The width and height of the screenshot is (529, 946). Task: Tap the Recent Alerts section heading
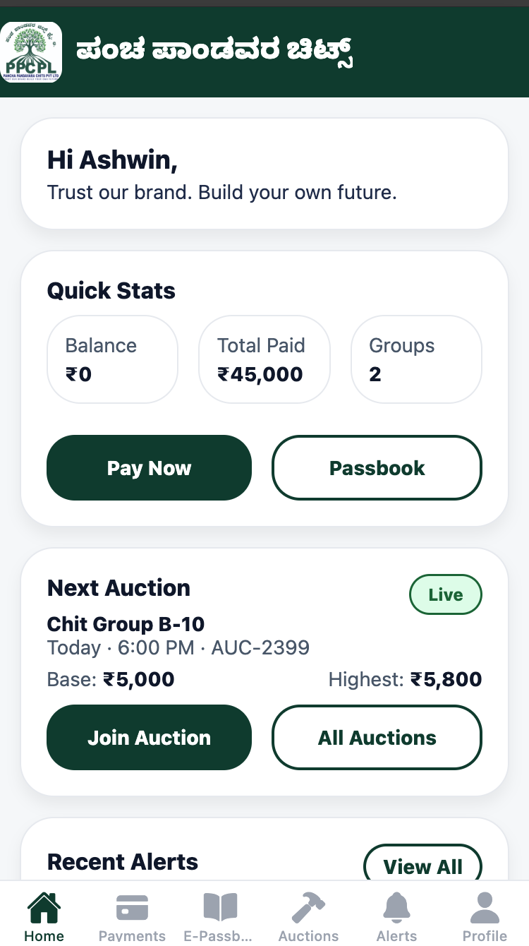[123, 862]
